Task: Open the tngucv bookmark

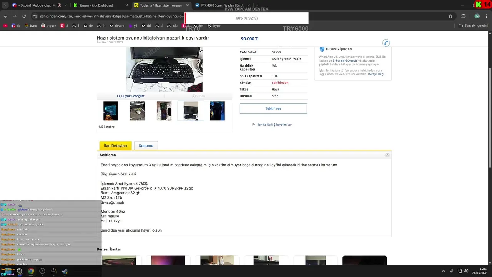Action: point(48,26)
